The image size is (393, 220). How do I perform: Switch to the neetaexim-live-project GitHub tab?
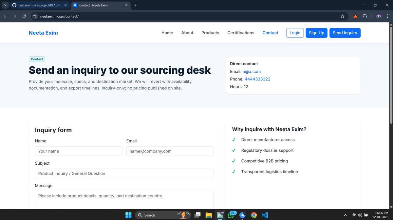click(x=39, y=5)
